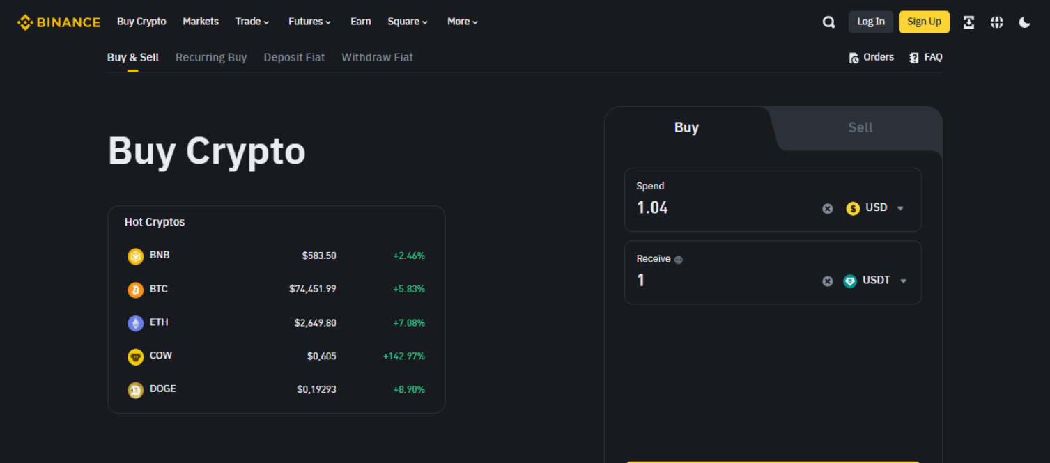Open the FAQ link
The height and width of the screenshot is (463, 1050).
point(926,57)
